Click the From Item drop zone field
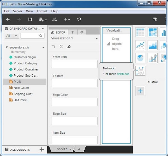This screenshot has height=156, width=168. click(74, 64)
